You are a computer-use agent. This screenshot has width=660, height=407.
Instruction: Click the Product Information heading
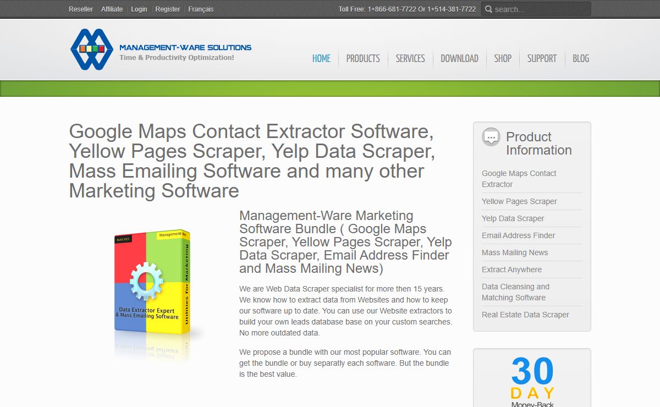point(539,144)
